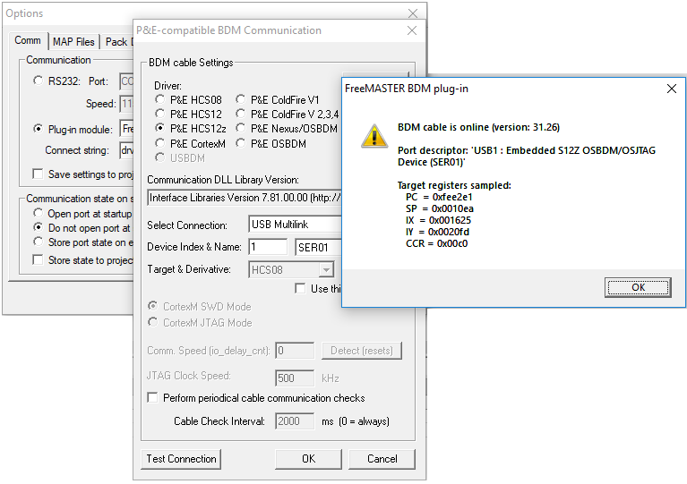This screenshot has width=687, height=484.
Task: Click 'BDM cable is online (version: 31.26)' text
Action: 478,127
